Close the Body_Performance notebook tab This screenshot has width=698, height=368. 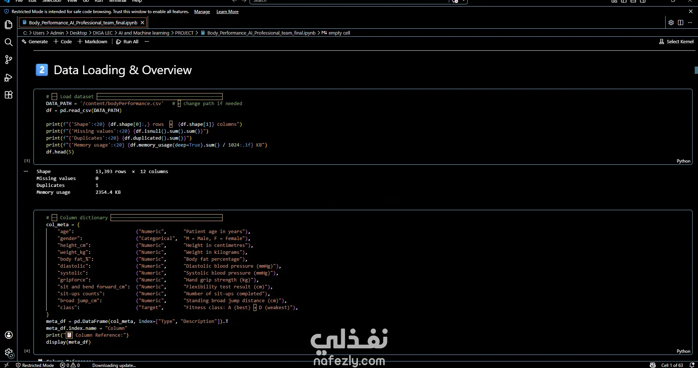tap(143, 23)
